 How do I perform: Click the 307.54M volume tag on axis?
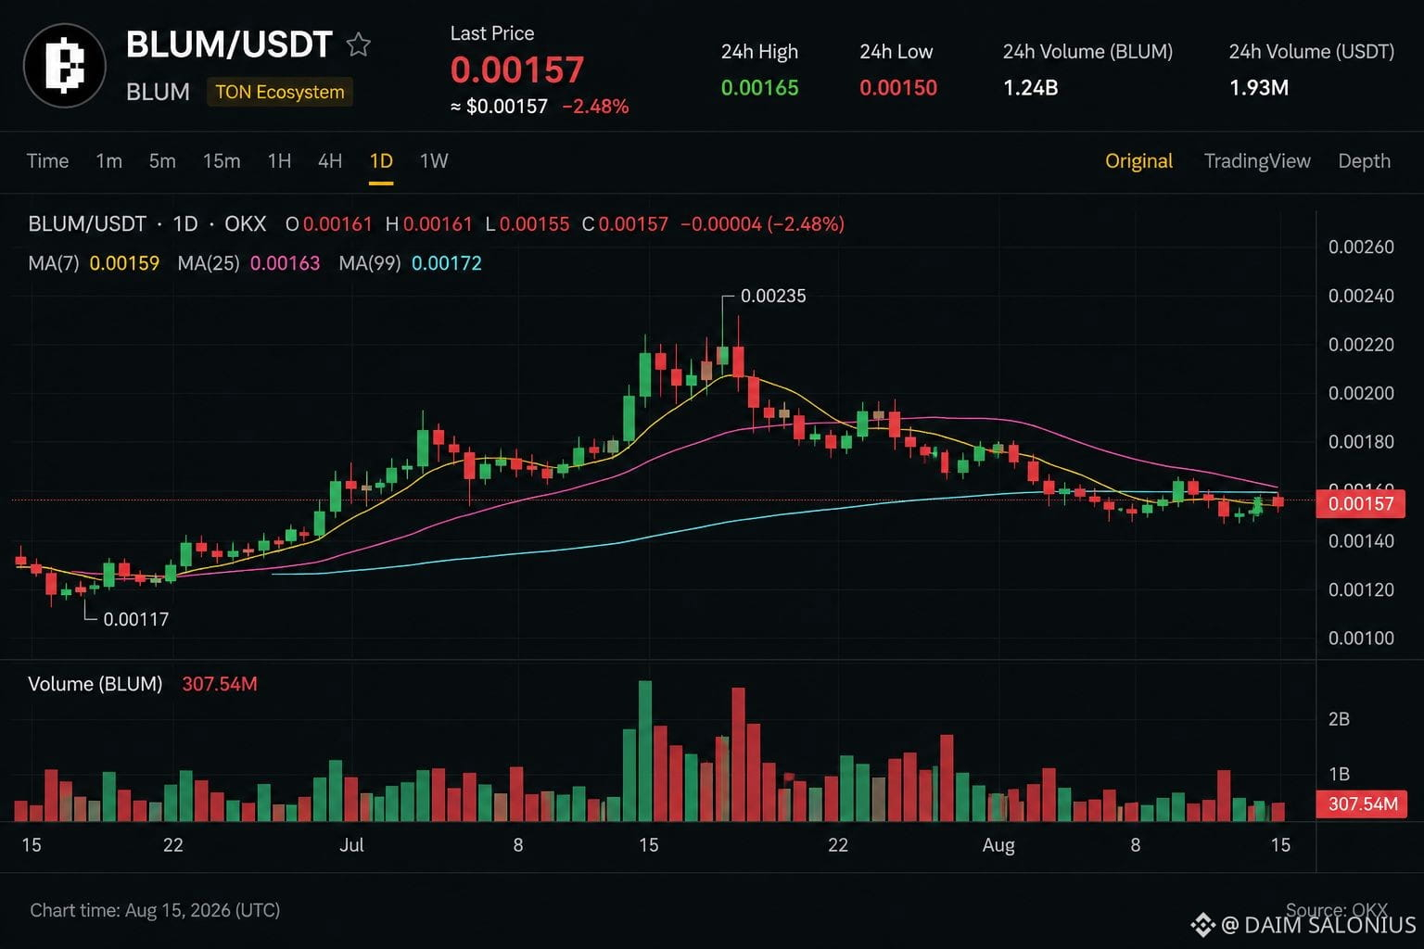[1362, 804]
